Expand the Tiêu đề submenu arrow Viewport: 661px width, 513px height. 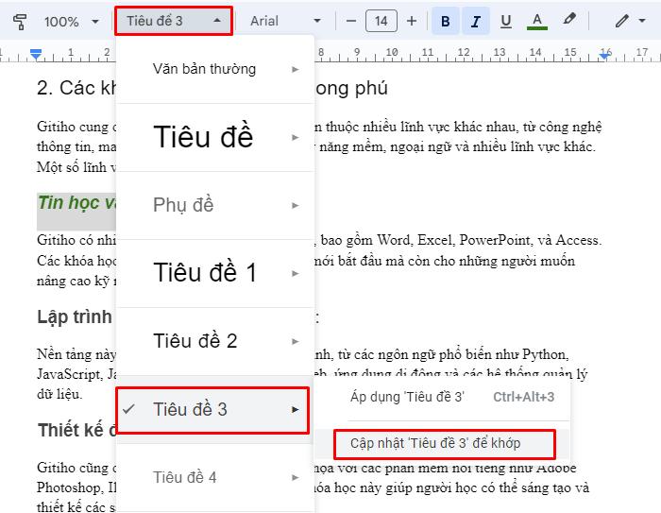(295, 138)
